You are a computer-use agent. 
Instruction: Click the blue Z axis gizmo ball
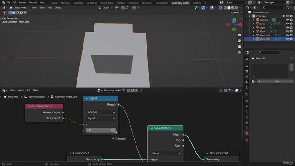coord(234,20)
